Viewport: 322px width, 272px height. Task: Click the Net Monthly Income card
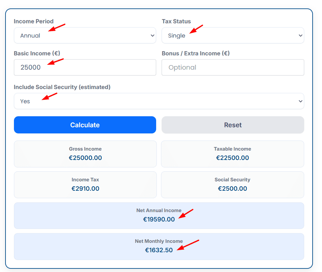tap(159, 246)
